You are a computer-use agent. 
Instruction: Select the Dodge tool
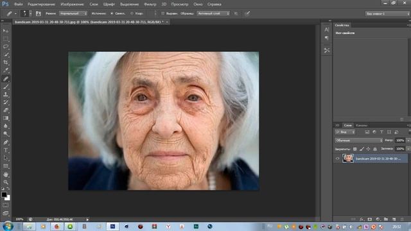(x=6, y=134)
